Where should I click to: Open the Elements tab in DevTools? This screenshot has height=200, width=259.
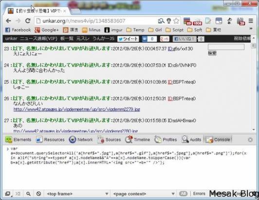point(18,140)
